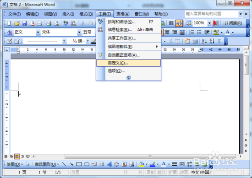252x178 pixels.
Task: Click the Save floppy disk icon
Action: pyautogui.click(x=24, y=23)
